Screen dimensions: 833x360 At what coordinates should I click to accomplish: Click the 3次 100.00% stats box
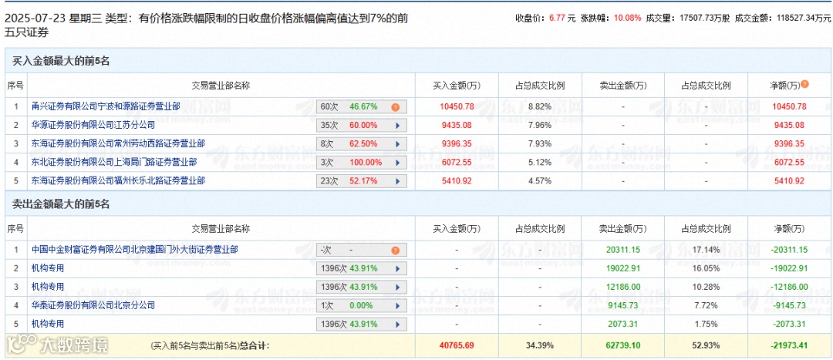(362, 163)
